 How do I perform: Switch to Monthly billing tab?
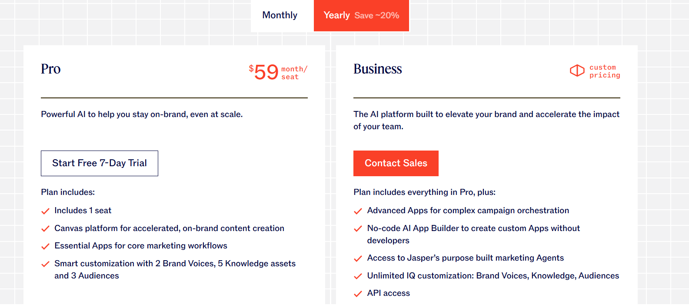tap(280, 15)
